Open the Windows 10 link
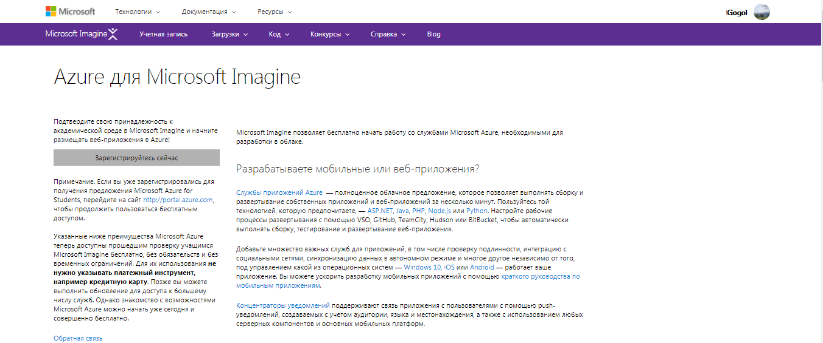This screenshot has height=343, width=823. (422, 267)
